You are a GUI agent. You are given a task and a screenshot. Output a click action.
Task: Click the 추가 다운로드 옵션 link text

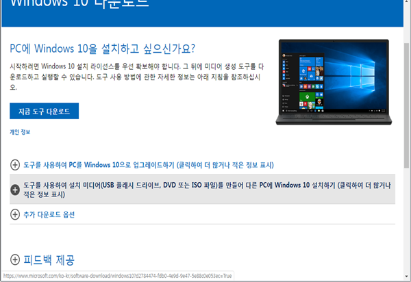coord(49,214)
